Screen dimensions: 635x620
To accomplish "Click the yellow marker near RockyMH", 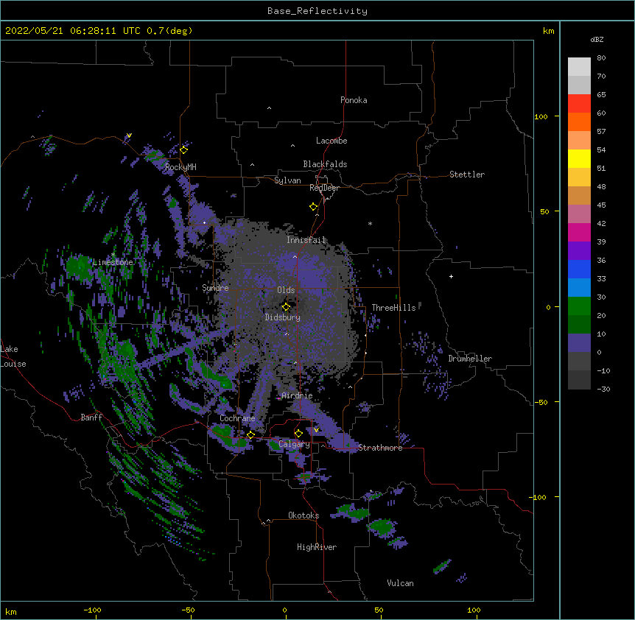I will (184, 150).
